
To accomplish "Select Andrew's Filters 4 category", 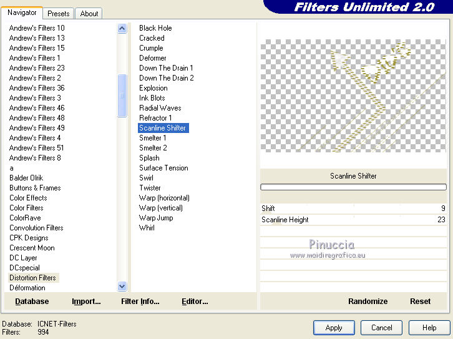I will pos(35,138).
